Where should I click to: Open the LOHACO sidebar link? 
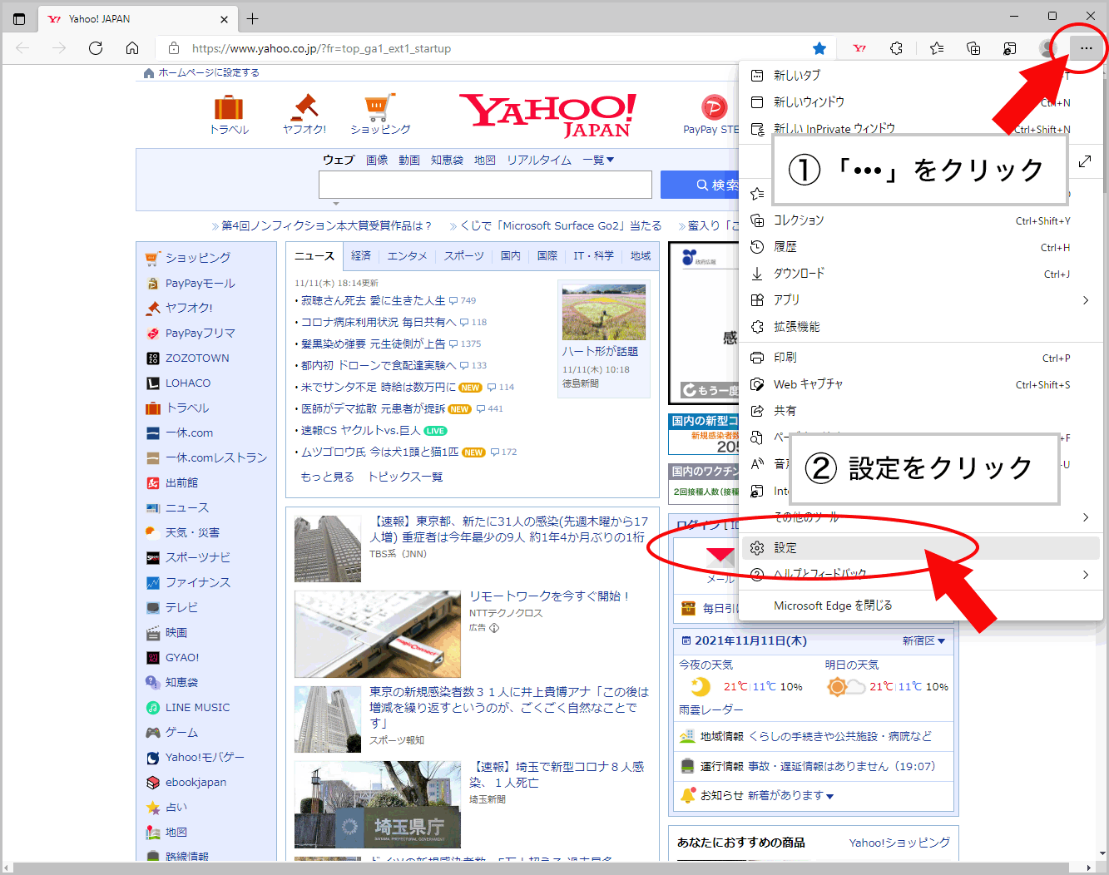pos(188,383)
